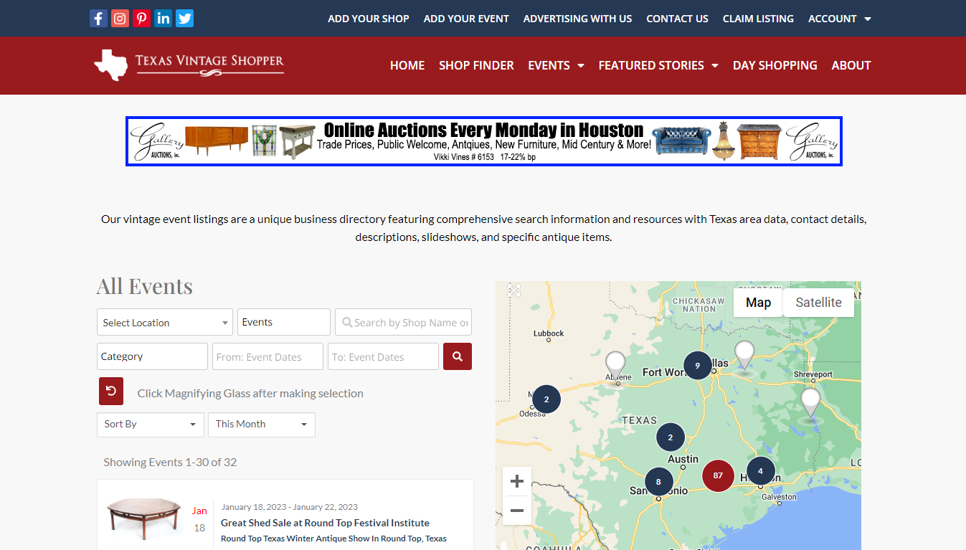The width and height of the screenshot is (966, 550).
Task: Expand the Featured Stories menu
Action: click(658, 65)
